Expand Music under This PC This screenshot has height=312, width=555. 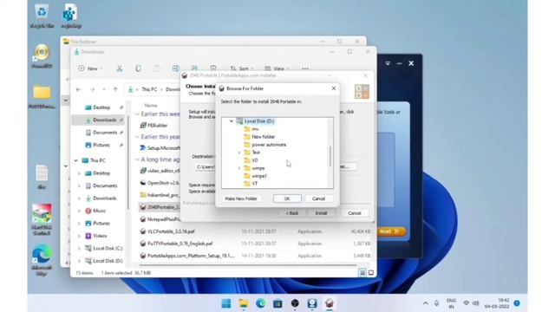[x=79, y=211]
